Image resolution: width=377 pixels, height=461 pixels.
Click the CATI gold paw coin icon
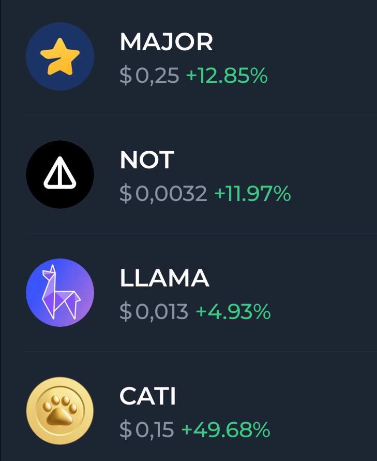[60, 411]
